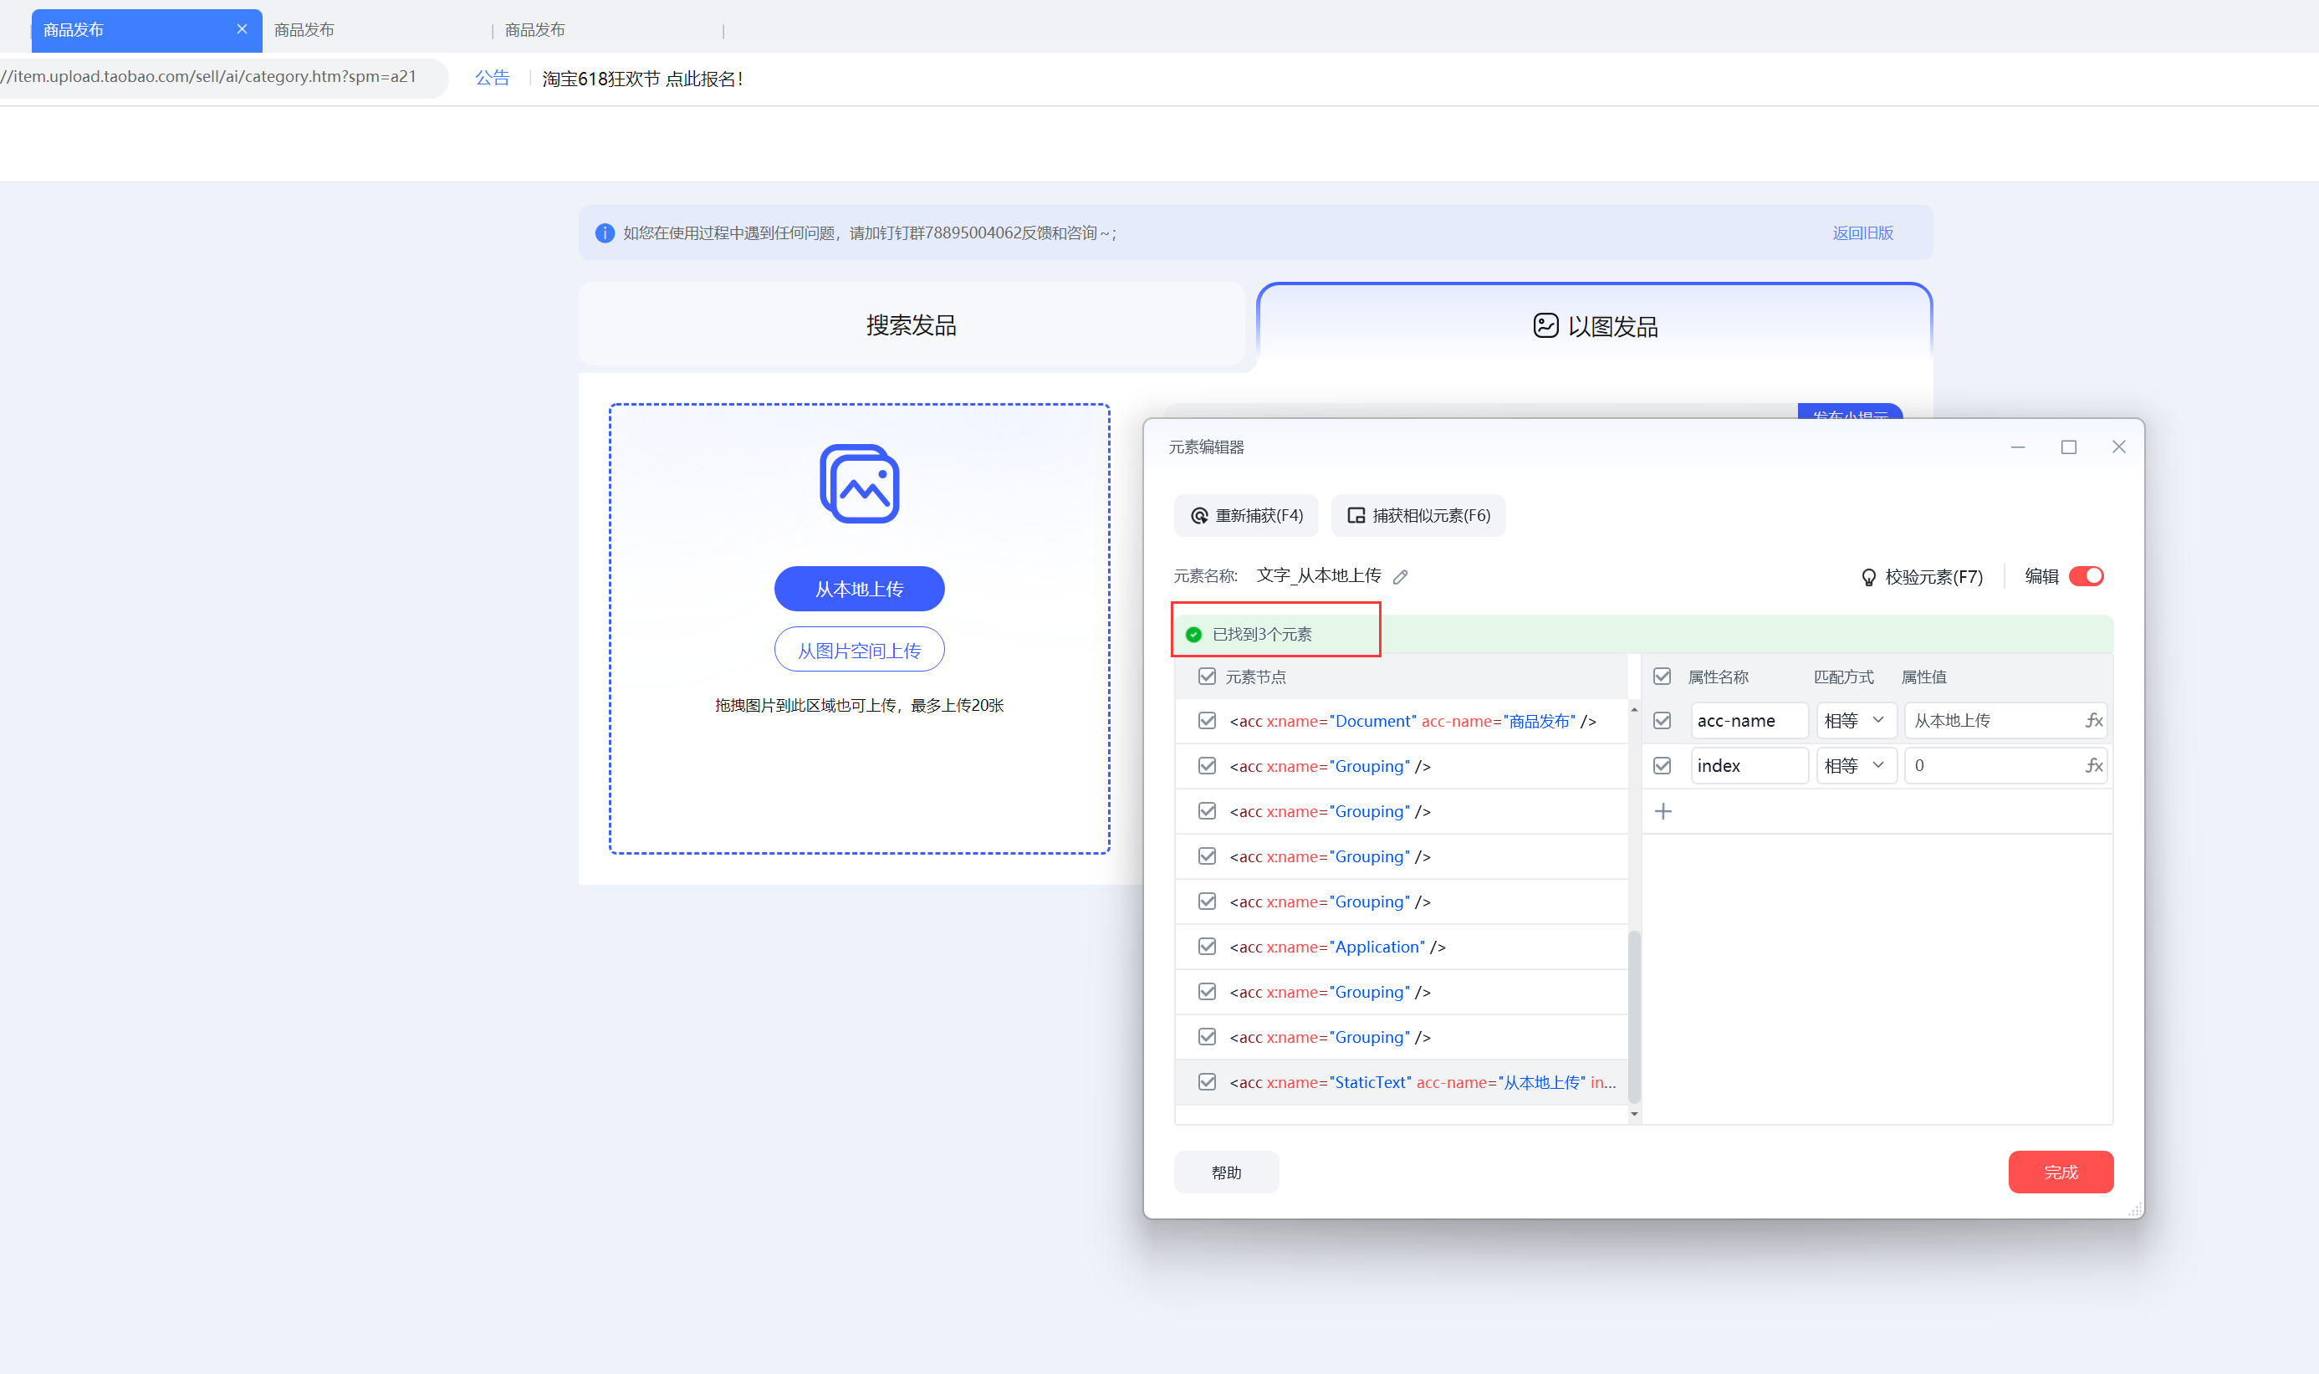The width and height of the screenshot is (2319, 1374).
Task: Click the fx icon in acc-name value field
Action: 2093,720
